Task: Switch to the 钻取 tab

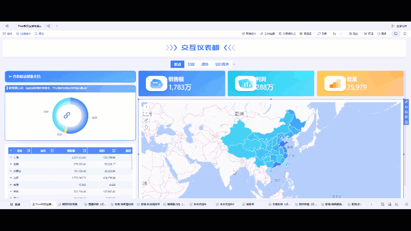Action: pyautogui.click(x=191, y=64)
